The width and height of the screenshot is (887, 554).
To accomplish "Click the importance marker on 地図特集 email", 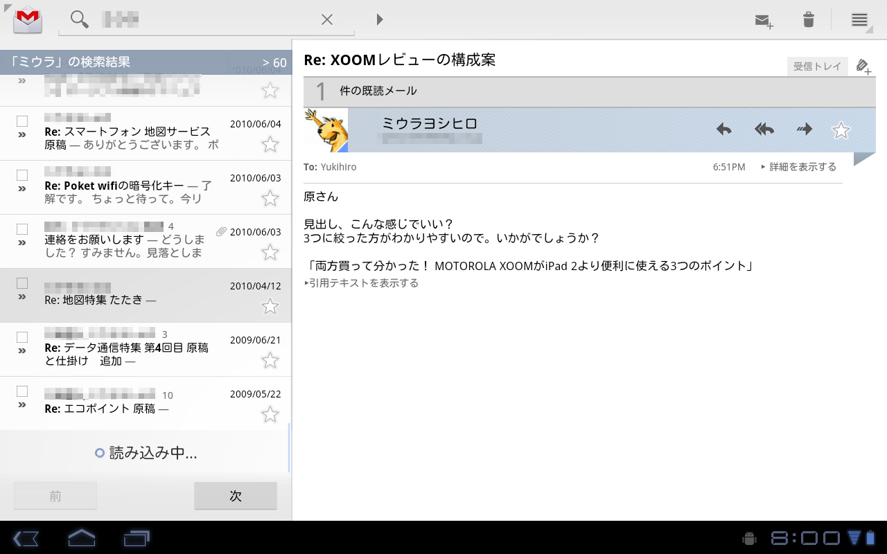I will coord(22,296).
